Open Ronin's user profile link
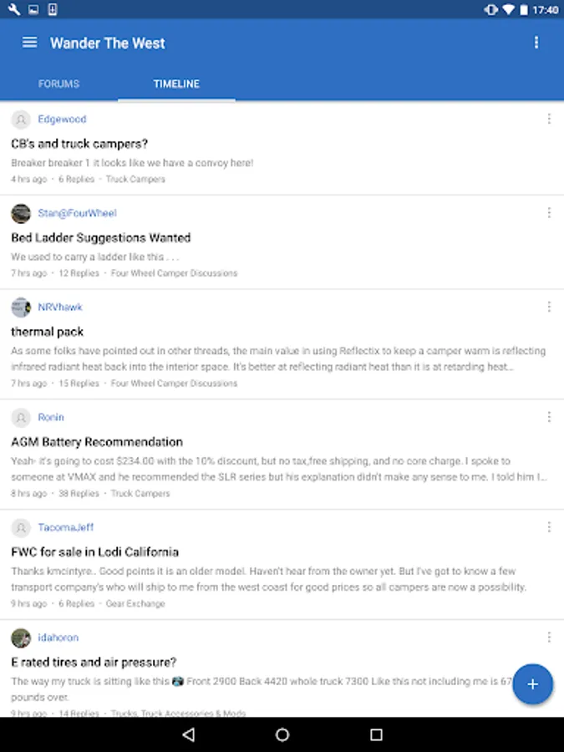Image resolution: width=564 pixels, height=752 pixels. tap(51, 417)
